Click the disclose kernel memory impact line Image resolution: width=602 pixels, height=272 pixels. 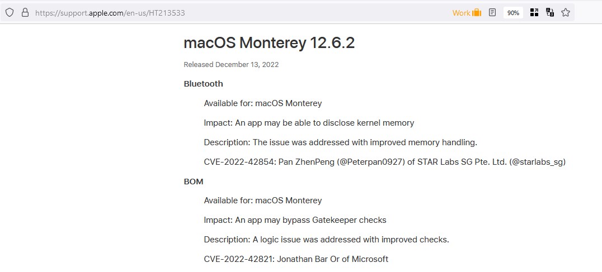click(x=309, y=123)
